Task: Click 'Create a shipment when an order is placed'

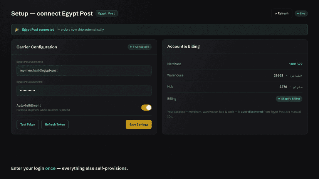Action: point(43,110)
